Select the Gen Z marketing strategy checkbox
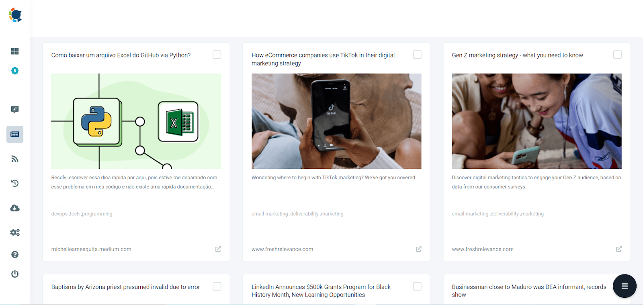Screen dimensions: 643x305 click(x=617, y=55)
